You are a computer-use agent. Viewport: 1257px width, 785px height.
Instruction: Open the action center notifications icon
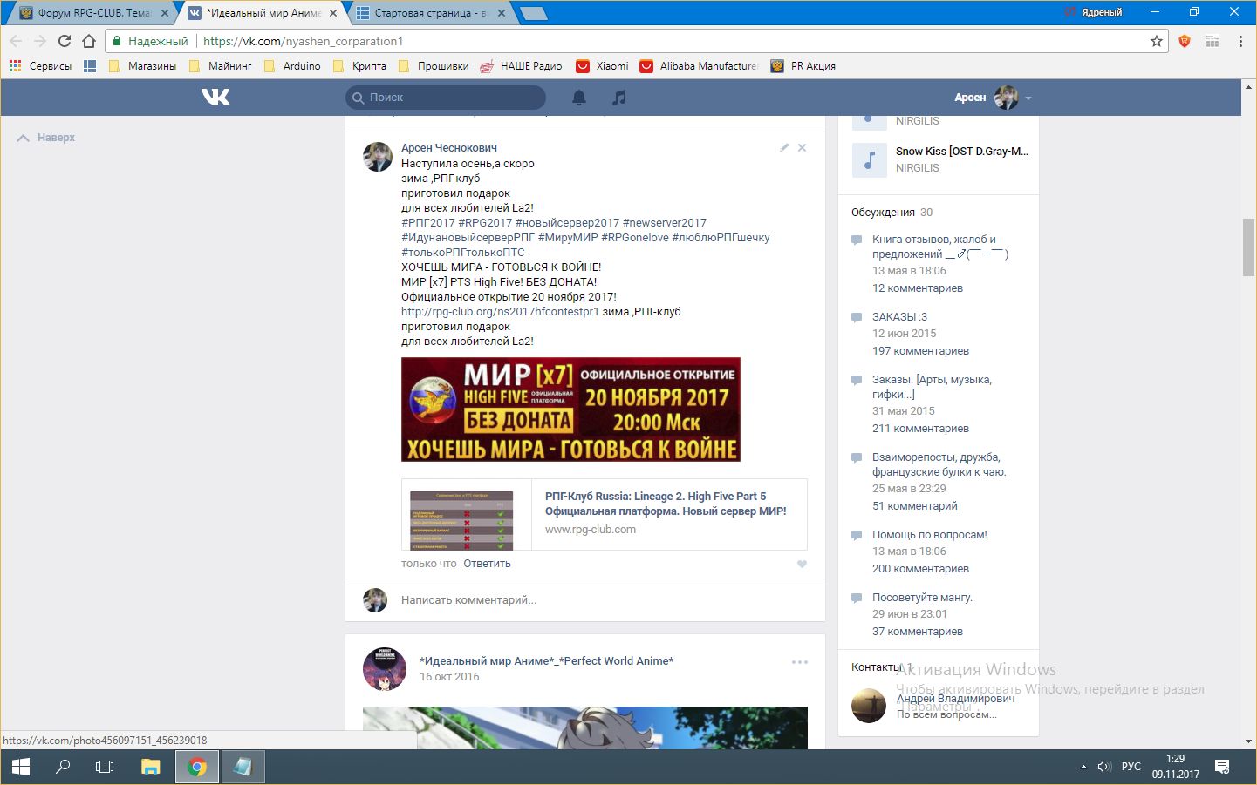point(1222,767)
